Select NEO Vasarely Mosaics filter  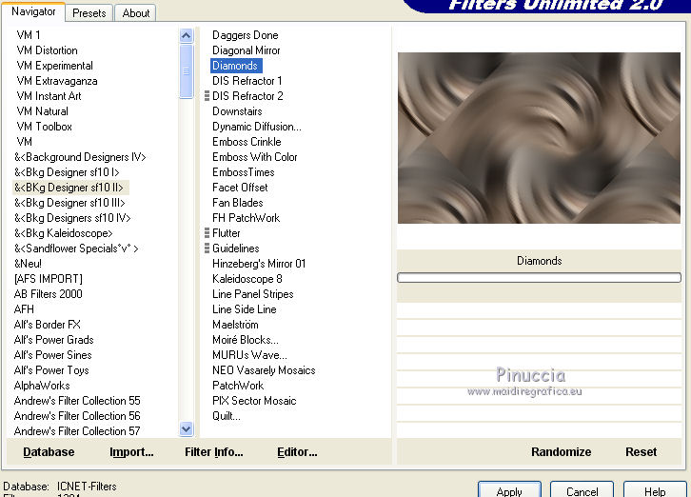[x=264, y=370]
